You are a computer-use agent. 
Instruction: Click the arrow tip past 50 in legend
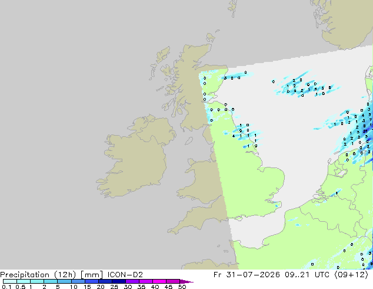click(x=186, y=281)
